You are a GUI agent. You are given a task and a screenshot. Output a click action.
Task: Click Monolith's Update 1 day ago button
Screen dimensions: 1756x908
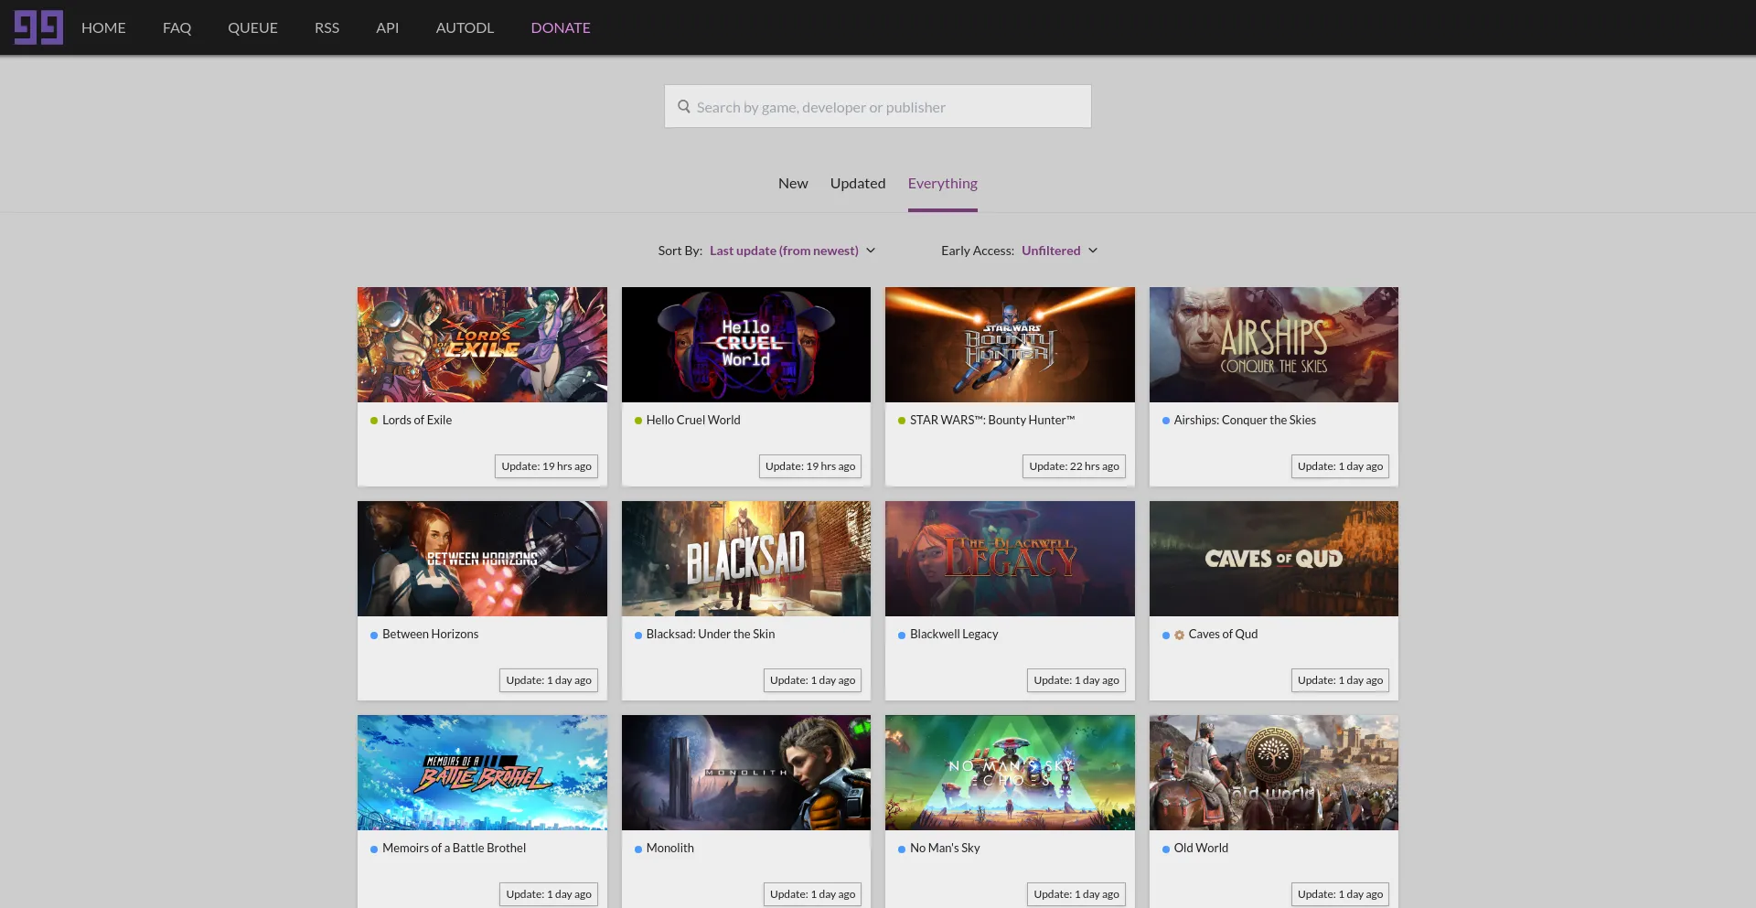[x=812, y=894]
